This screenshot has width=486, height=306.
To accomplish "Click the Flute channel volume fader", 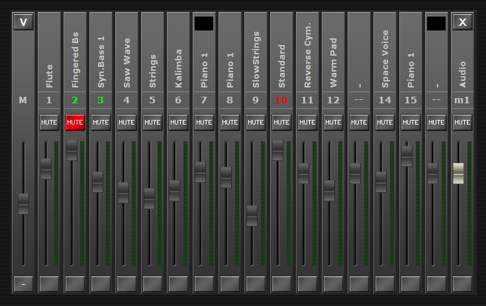I will pyautogui.click(x=46, y=169).
